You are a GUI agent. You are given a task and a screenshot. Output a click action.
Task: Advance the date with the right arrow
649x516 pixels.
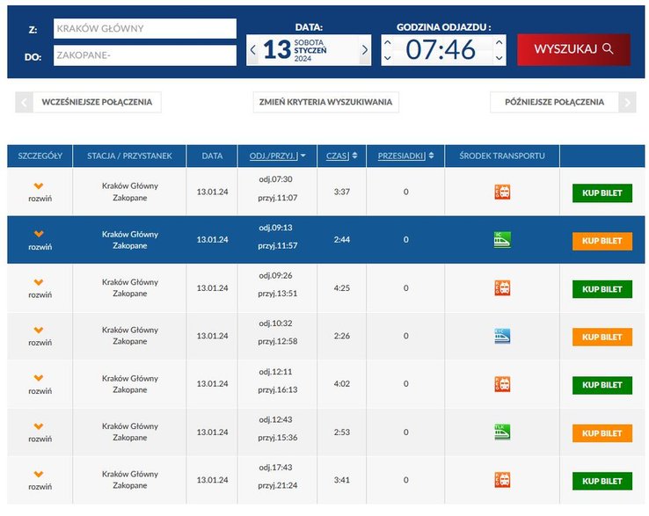point(364,50)
